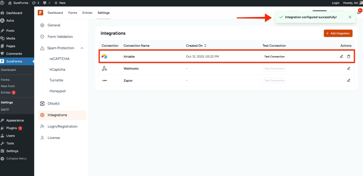Click the Oct 12, 2025 creation date
The width and height of the screenshot is (363, 176).
(202, 56)
